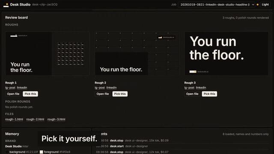The image size is (274, 154).
Task: Follow the linkedin link under Rough 1
Action: point(22,88)
